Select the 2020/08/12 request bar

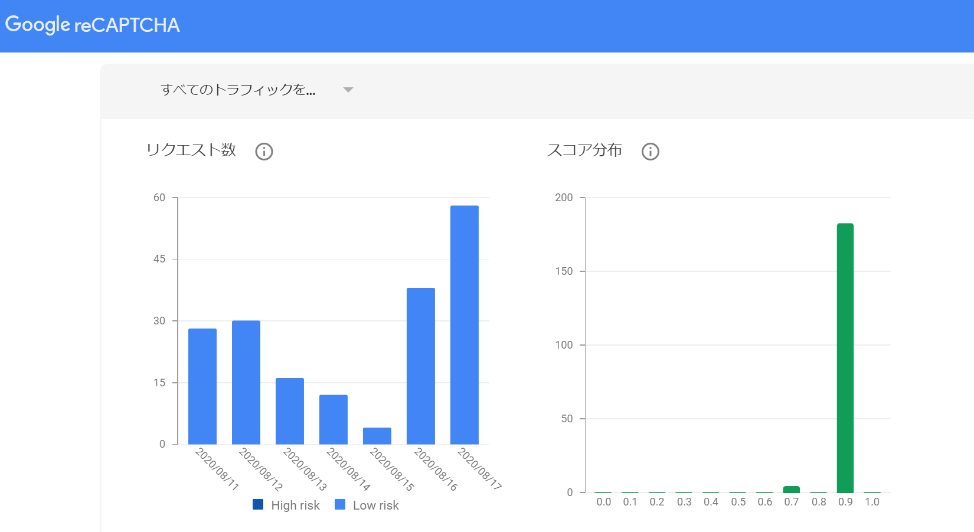(246, 382)
